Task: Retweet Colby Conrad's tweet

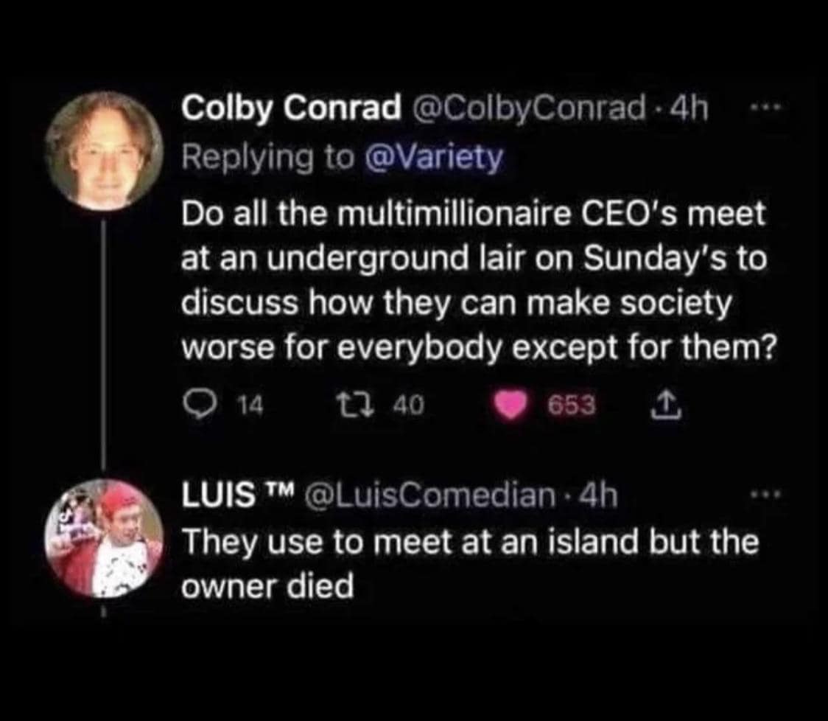Action: point(361,404)
